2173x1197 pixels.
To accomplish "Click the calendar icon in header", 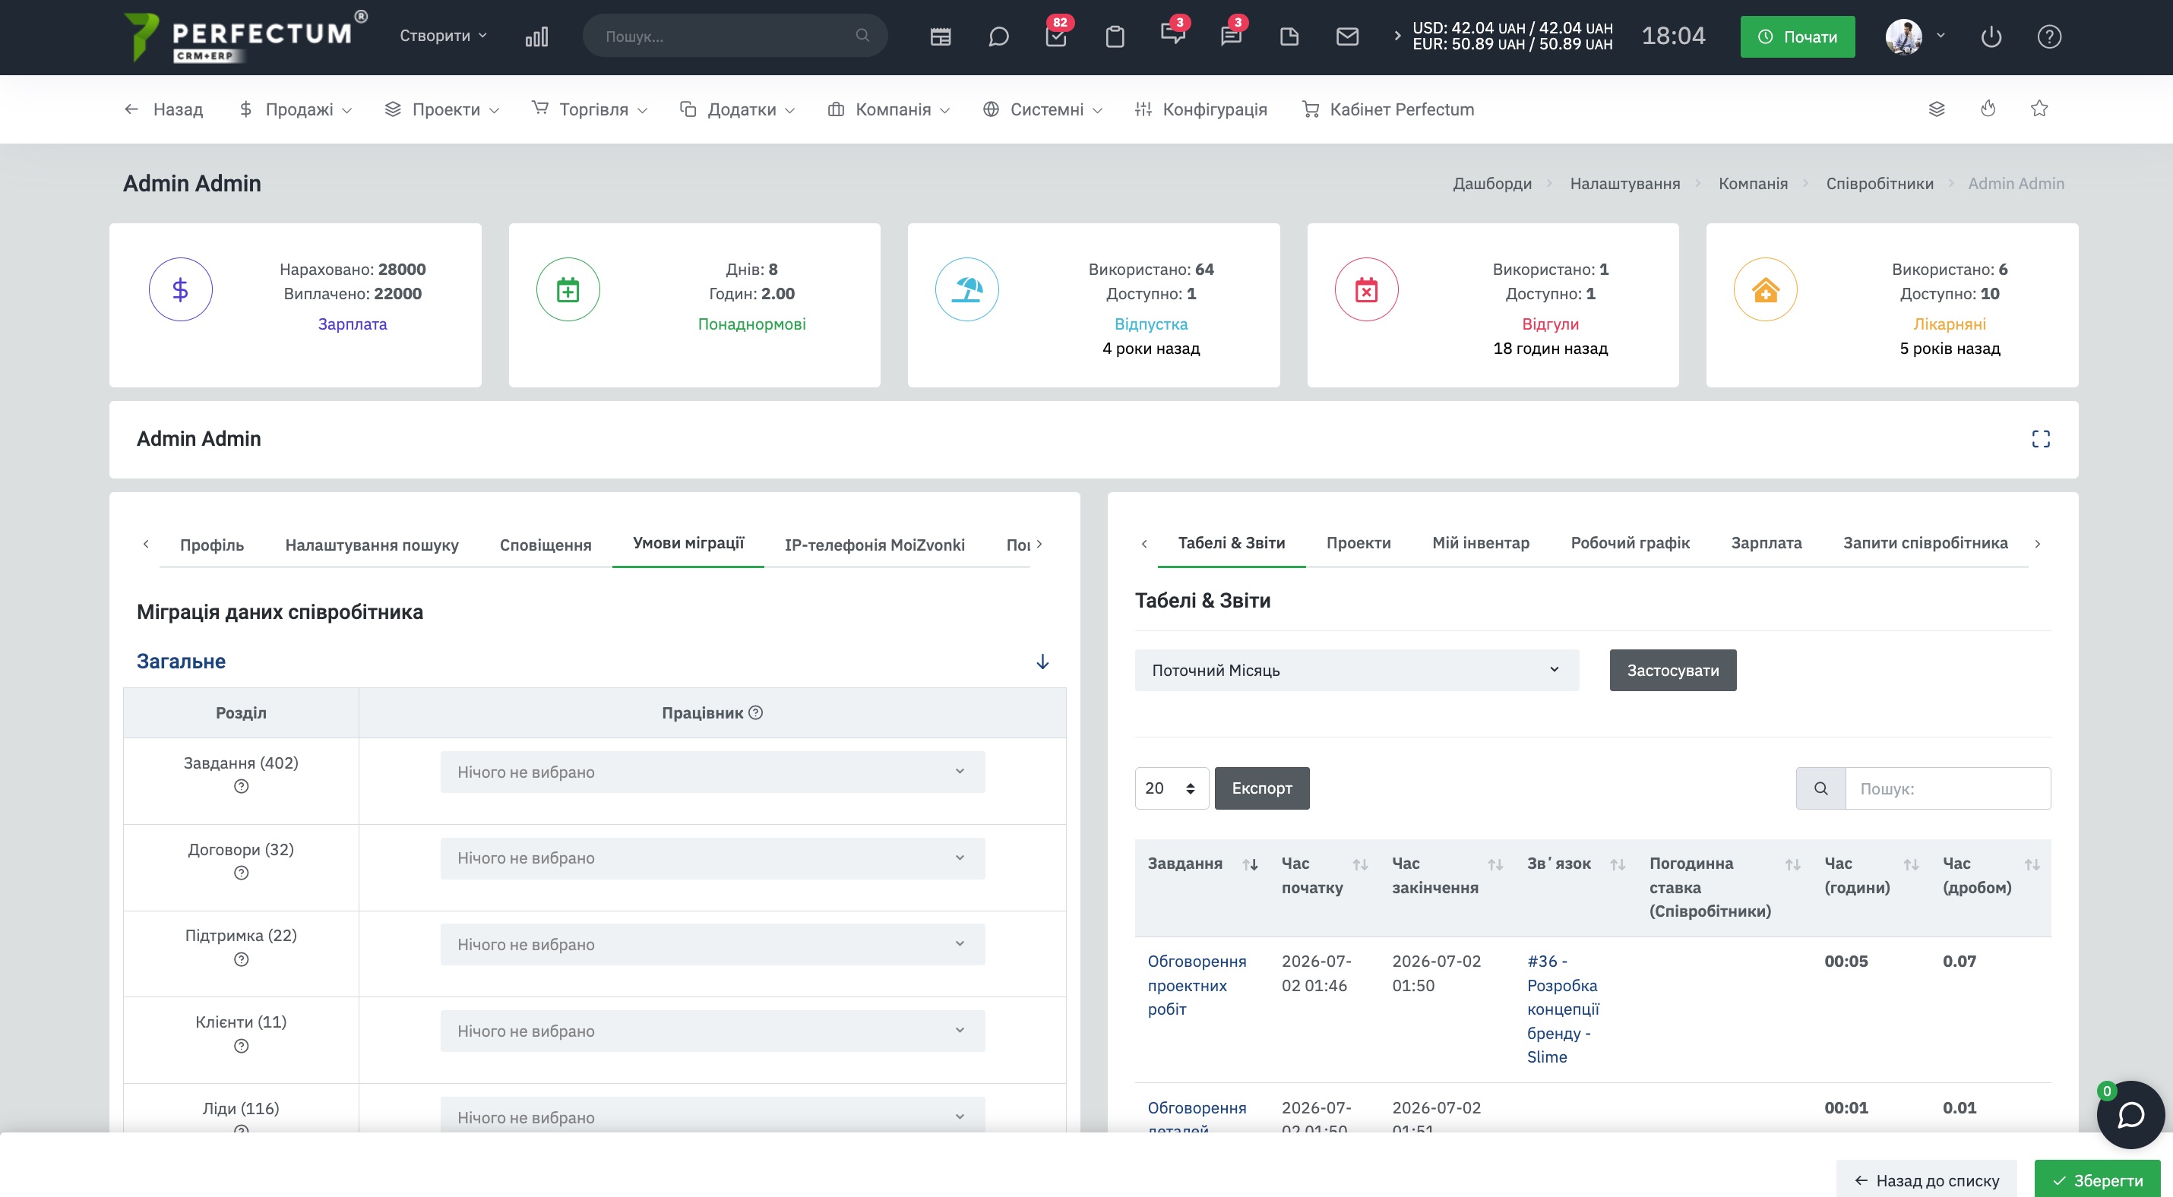I will (x=941, y=36).
